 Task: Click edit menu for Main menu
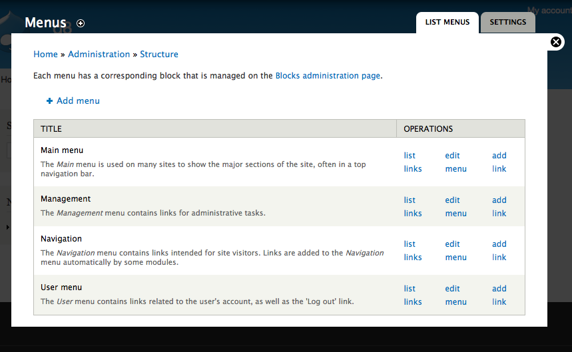pos(456,162)
